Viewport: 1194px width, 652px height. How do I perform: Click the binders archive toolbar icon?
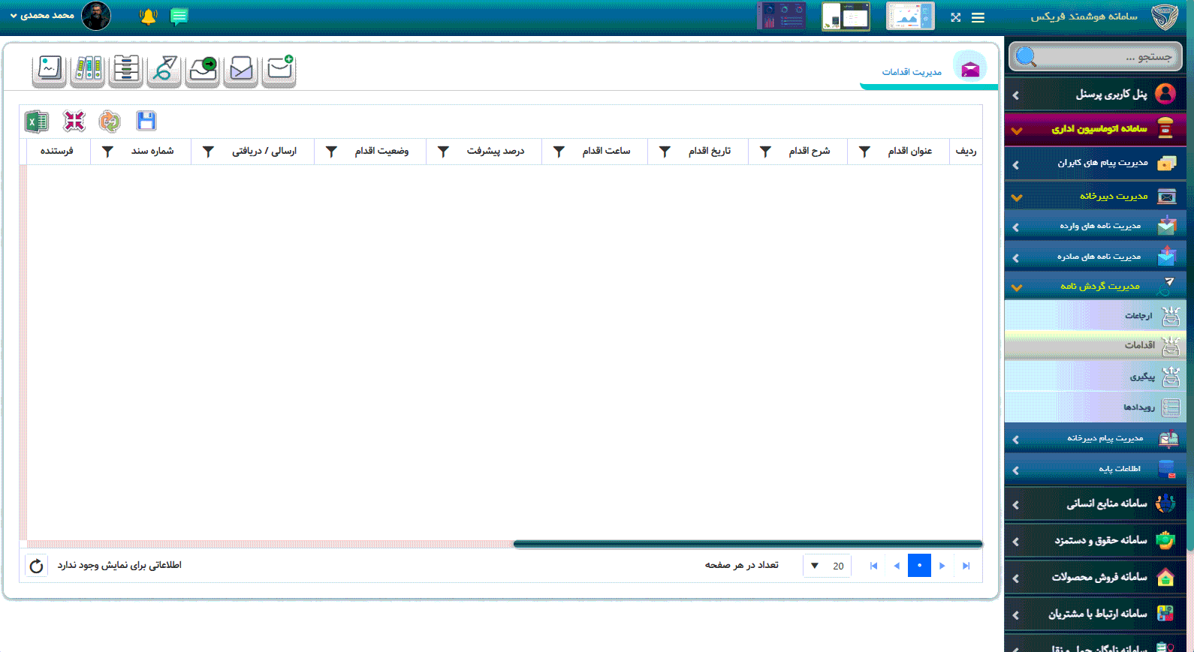click(88, 69)
